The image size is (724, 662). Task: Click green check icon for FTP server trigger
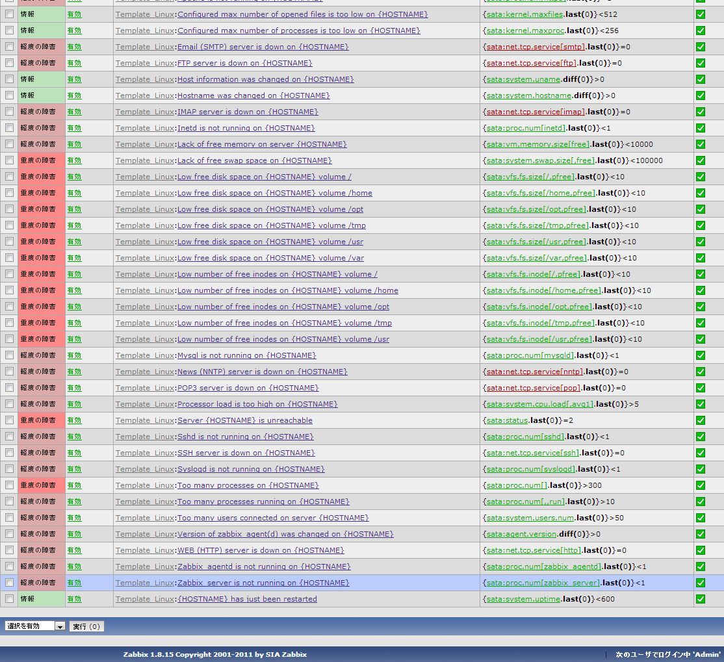click(700, 63)
